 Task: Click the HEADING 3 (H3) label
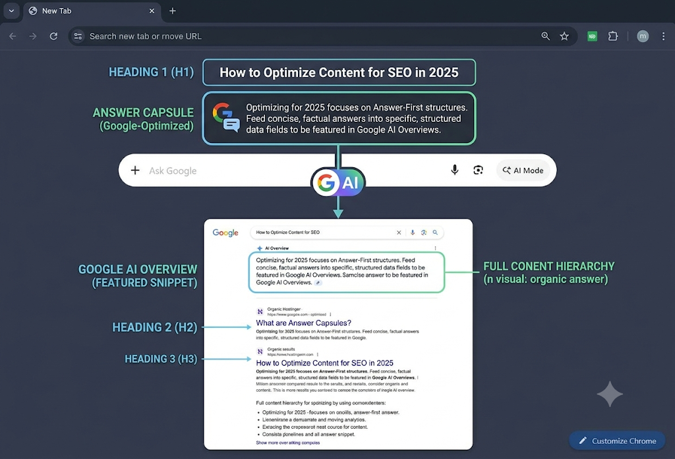(x=161, y=359)
